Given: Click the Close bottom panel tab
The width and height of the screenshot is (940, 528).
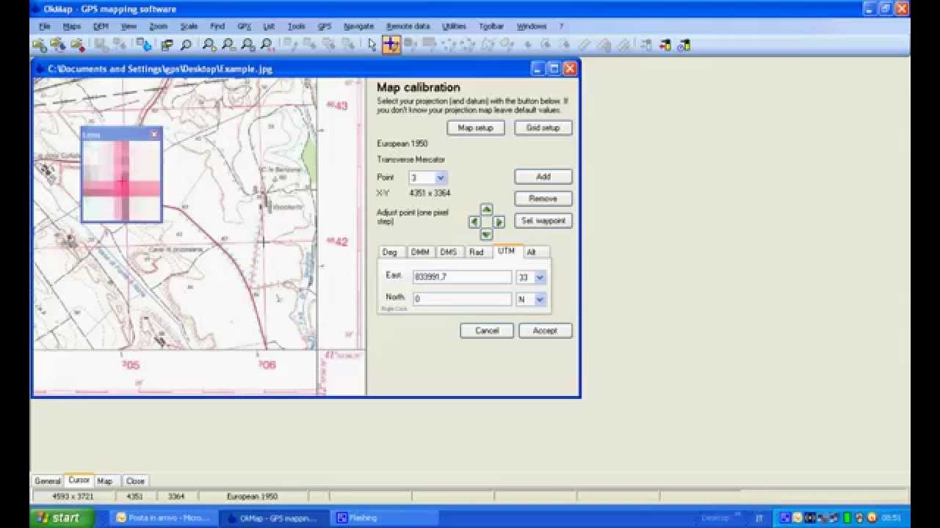Looking at the screenshot, I should click(135, 481).
